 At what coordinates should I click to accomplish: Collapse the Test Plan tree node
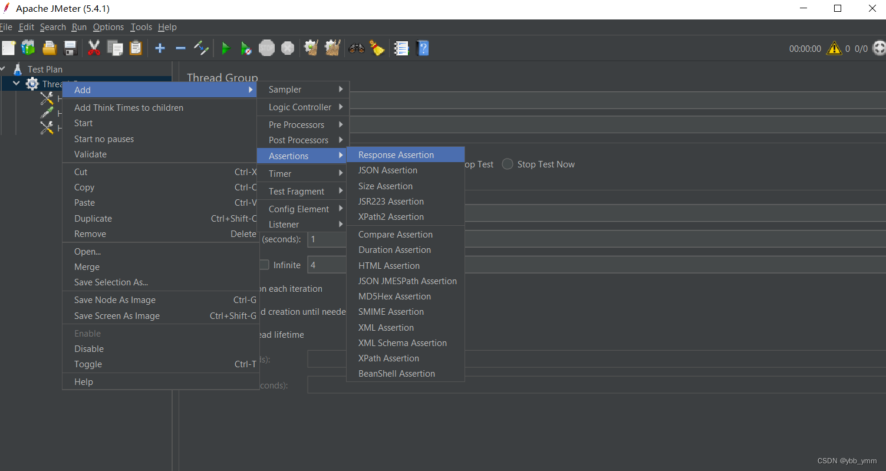(3, 69)
